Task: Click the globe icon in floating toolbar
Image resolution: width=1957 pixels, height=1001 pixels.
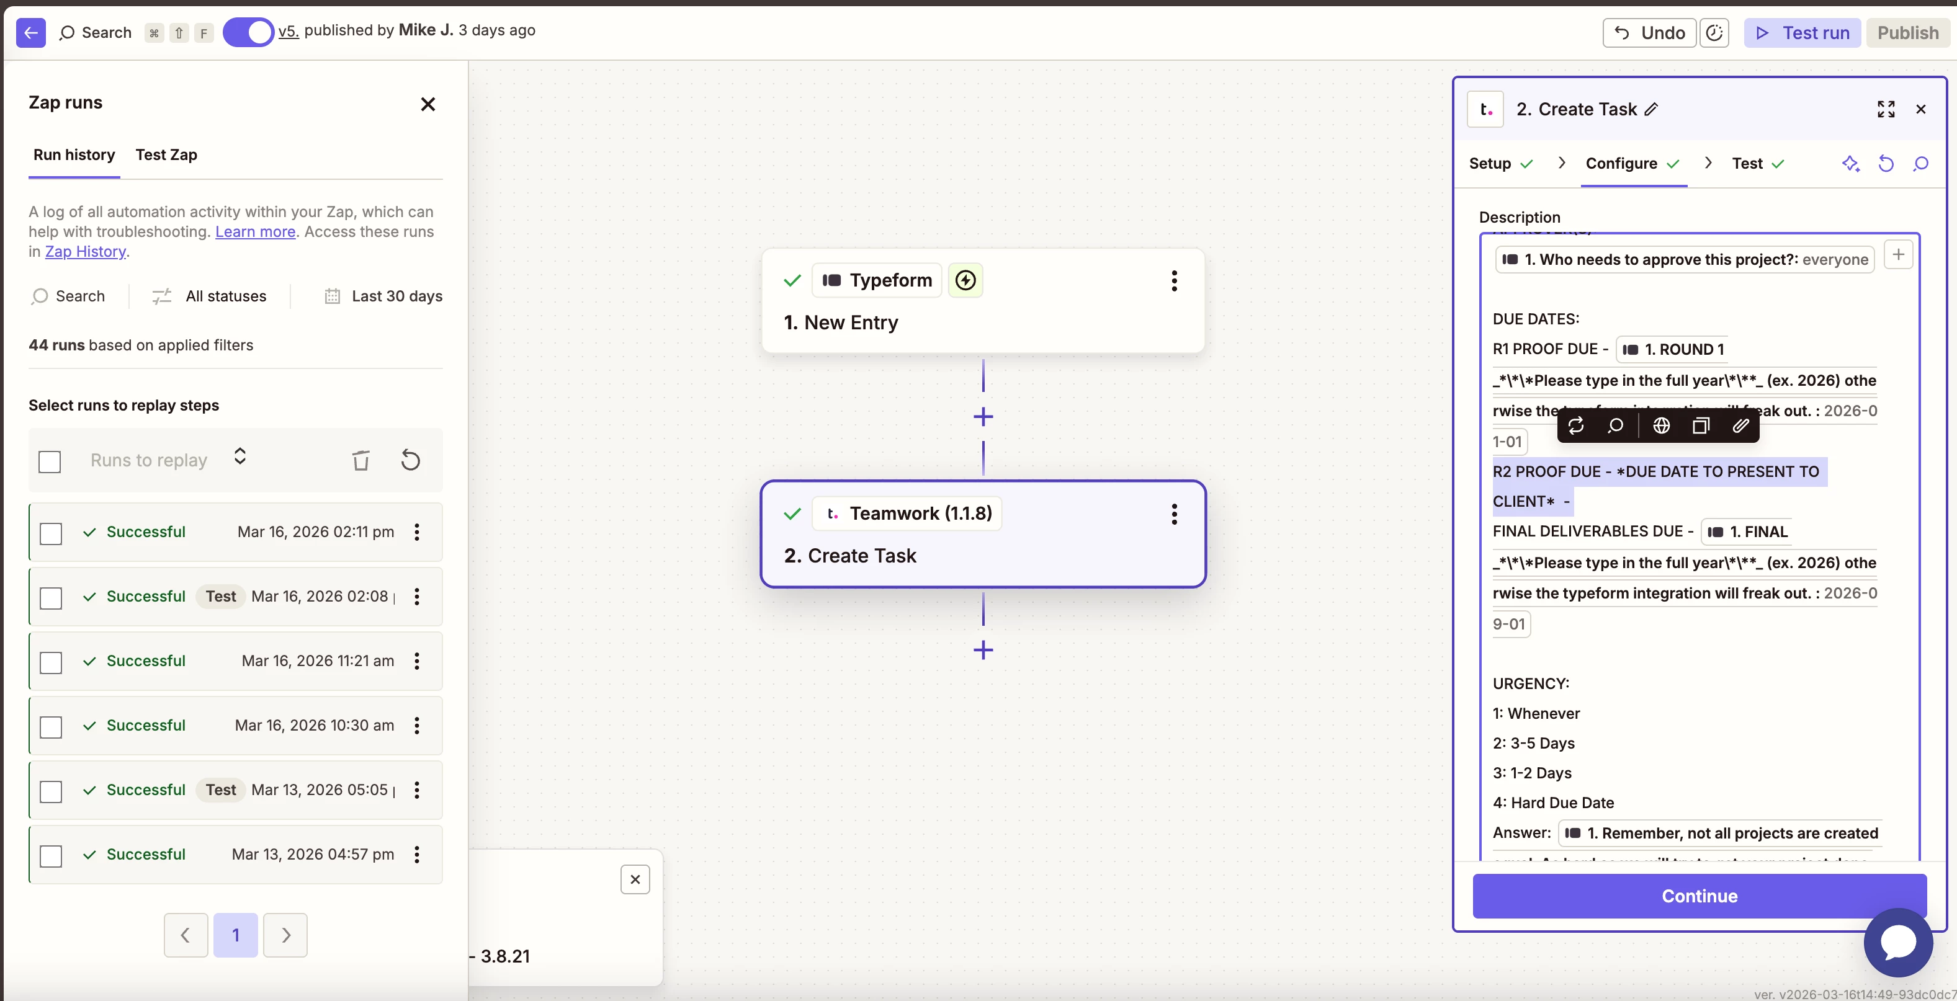Action: tap(1660, 425)
